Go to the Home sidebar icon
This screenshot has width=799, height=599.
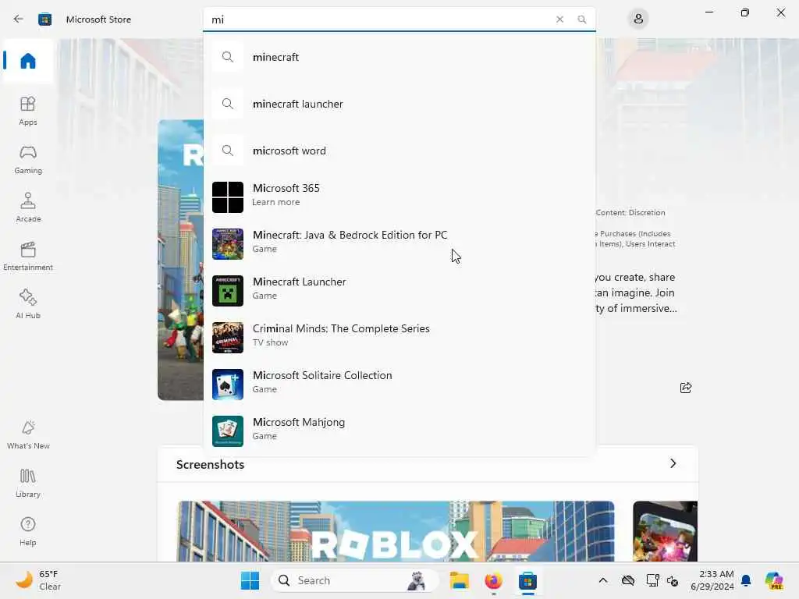point(28,61)
